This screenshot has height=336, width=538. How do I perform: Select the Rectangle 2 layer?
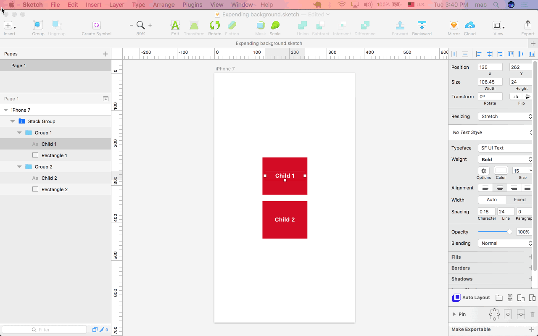click(x=55, y=189)
